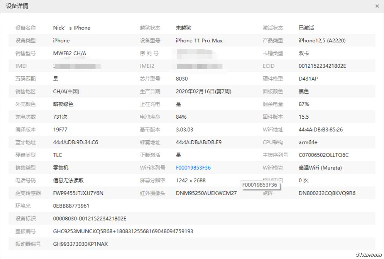Select the 环境光 value 0EBB88773961
The height and width of the screenshot is (259, 384).
coord(71,206)
